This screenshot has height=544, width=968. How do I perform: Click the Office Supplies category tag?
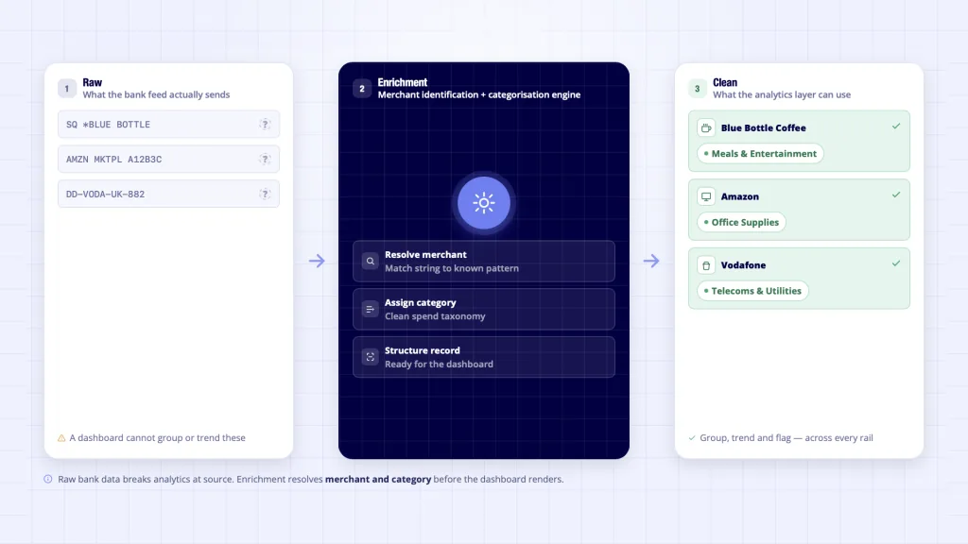coord(741,222)
